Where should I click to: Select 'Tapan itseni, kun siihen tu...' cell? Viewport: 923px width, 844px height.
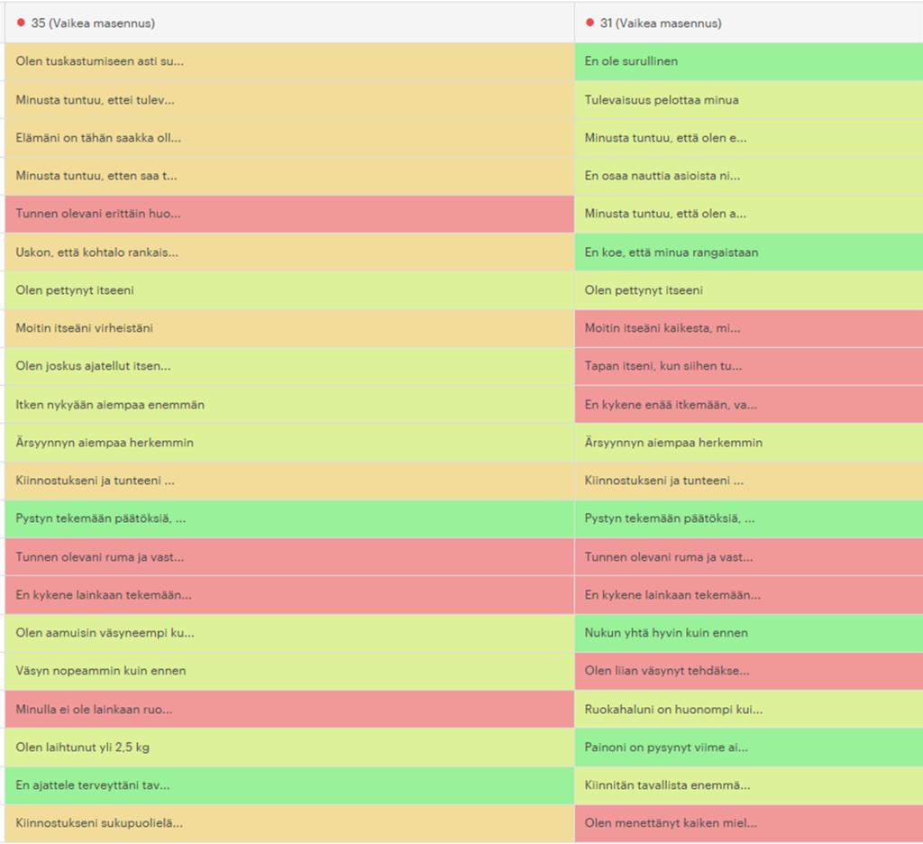[749, 366]
